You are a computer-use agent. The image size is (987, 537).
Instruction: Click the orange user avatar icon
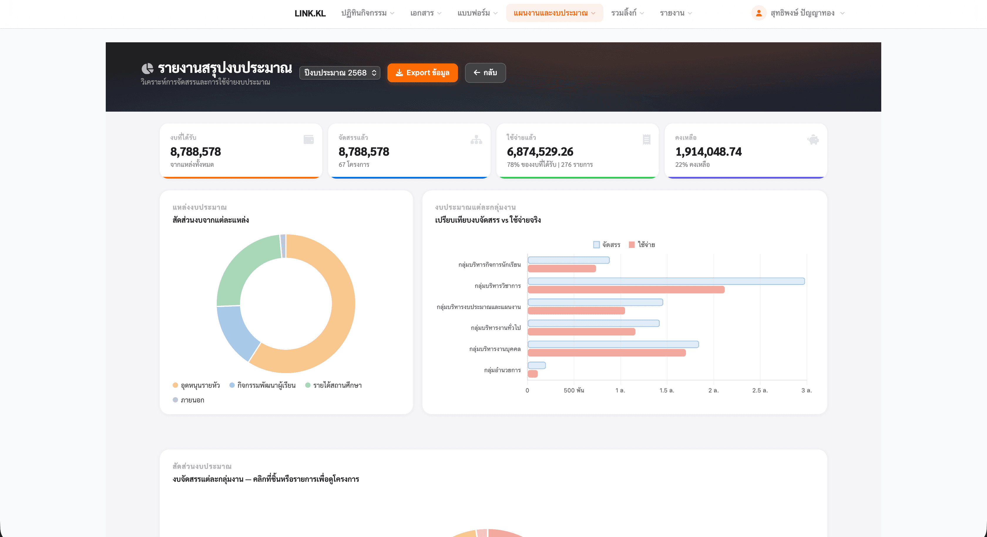759,13
